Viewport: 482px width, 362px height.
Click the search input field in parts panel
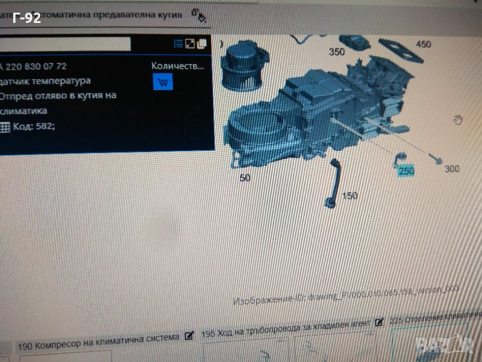pyautogui.click(x=65, y=43)
